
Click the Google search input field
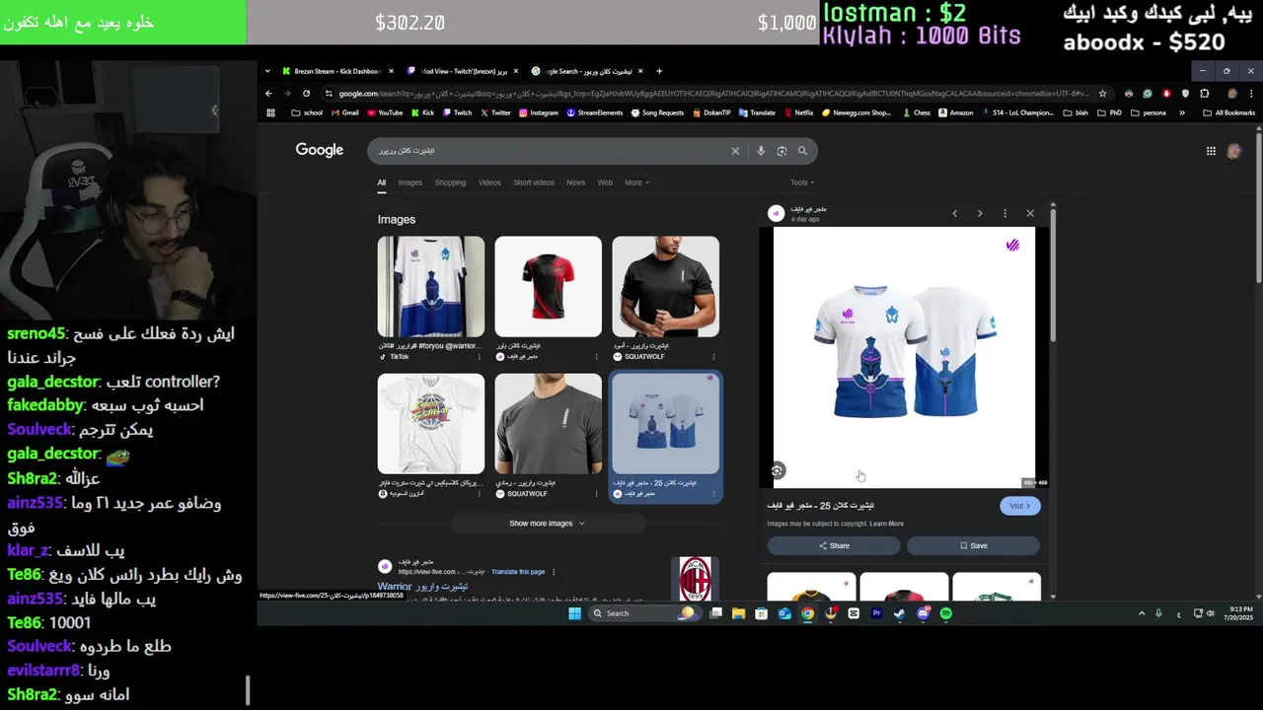tap(548, 151)
